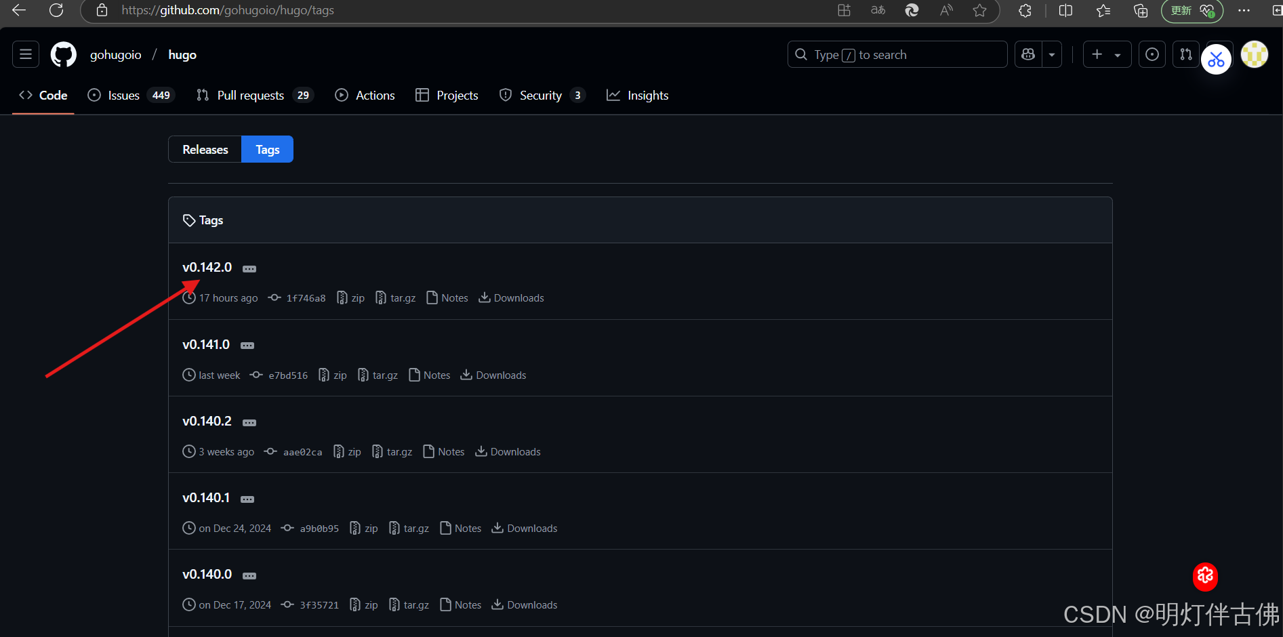Download tar.gz for v0.140.2
Screen dimensions: 1283x637
coord(392,451)
